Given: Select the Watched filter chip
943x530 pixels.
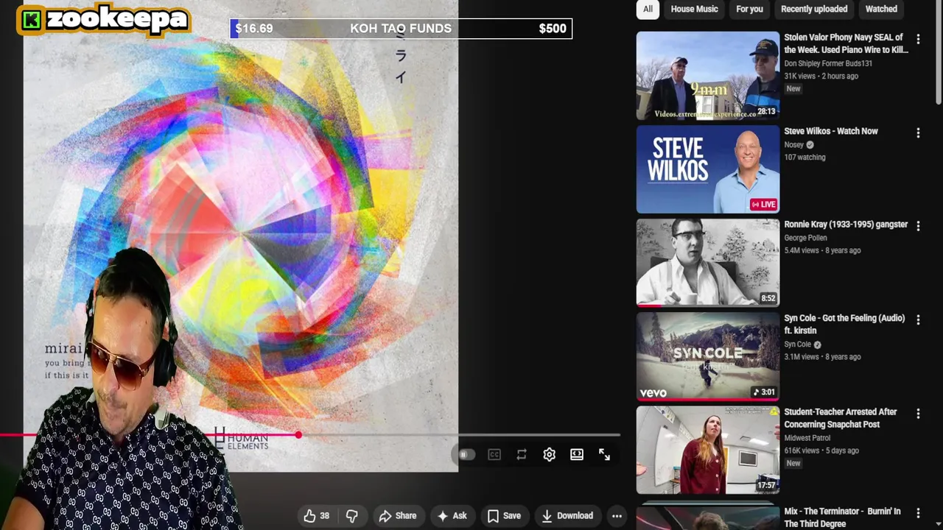Looking at the screenshot, I should tap(881, 9).
